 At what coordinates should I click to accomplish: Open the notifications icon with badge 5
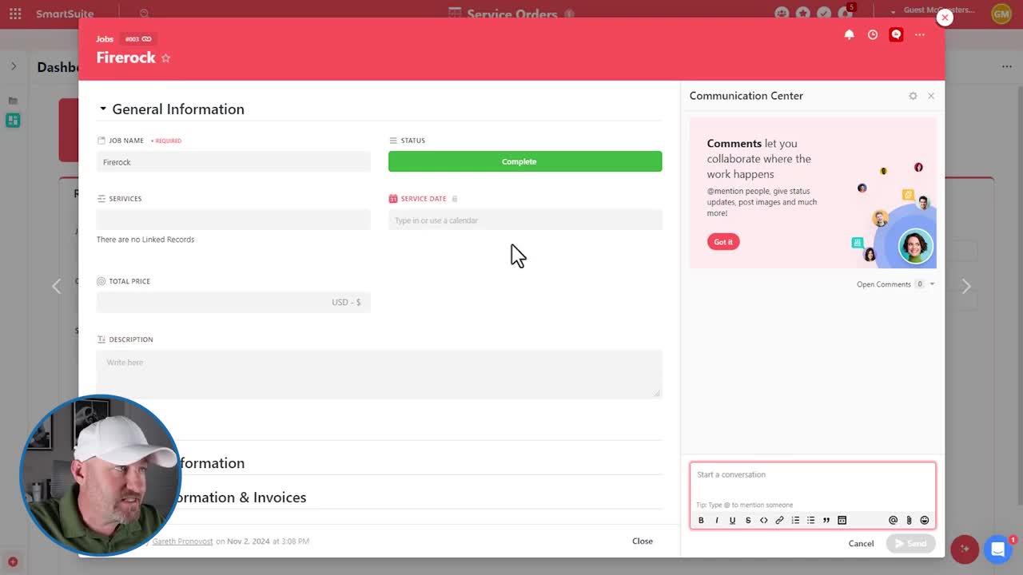[846, 13]
